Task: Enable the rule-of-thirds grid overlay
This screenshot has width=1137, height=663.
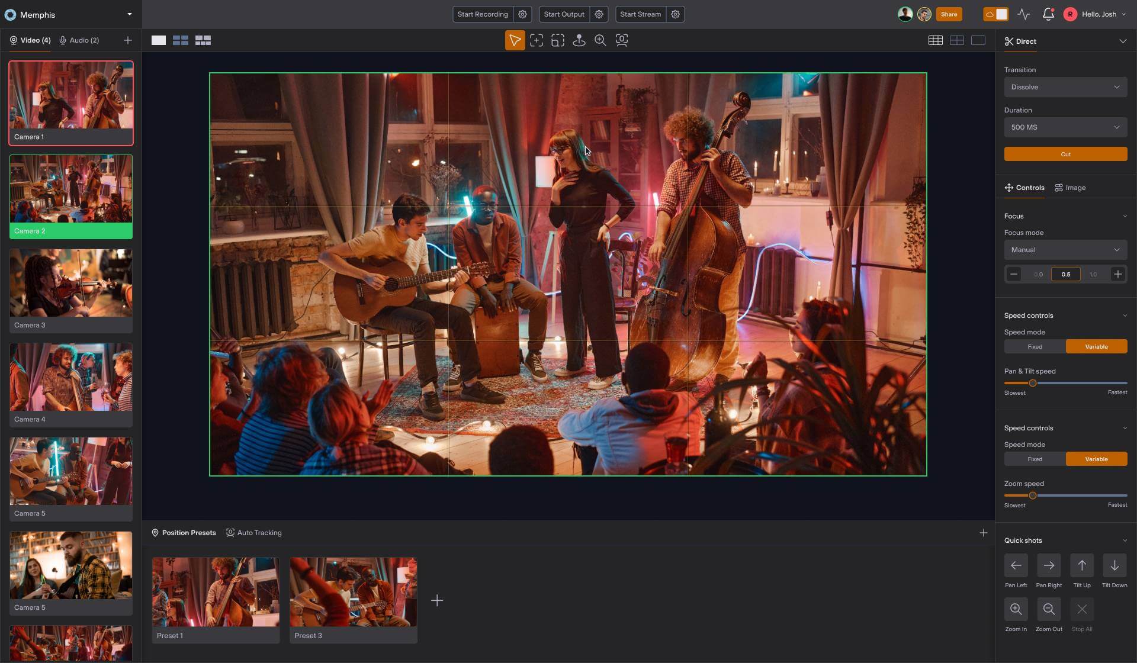Action: 936,40
